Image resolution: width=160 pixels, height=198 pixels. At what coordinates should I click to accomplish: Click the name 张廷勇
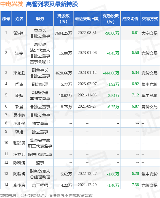[x=19, y=143]
